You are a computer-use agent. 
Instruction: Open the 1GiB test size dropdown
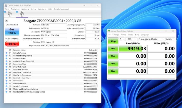click(x=131, y=39)
